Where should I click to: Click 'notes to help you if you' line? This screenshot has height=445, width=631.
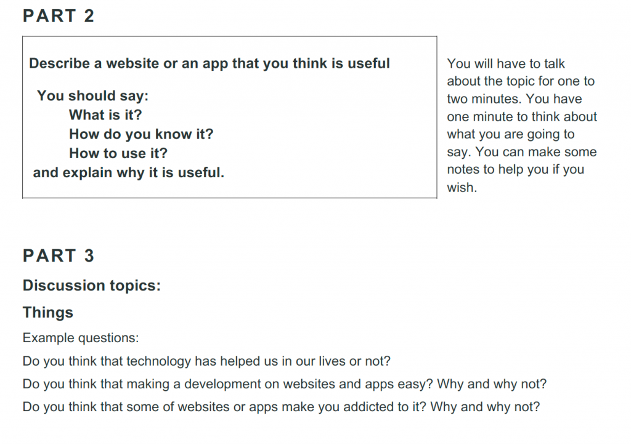tap(516, 170)
